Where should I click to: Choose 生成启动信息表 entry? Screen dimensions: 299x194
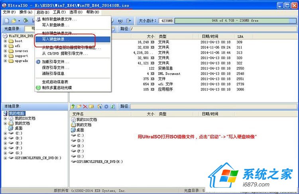point(73,82)
